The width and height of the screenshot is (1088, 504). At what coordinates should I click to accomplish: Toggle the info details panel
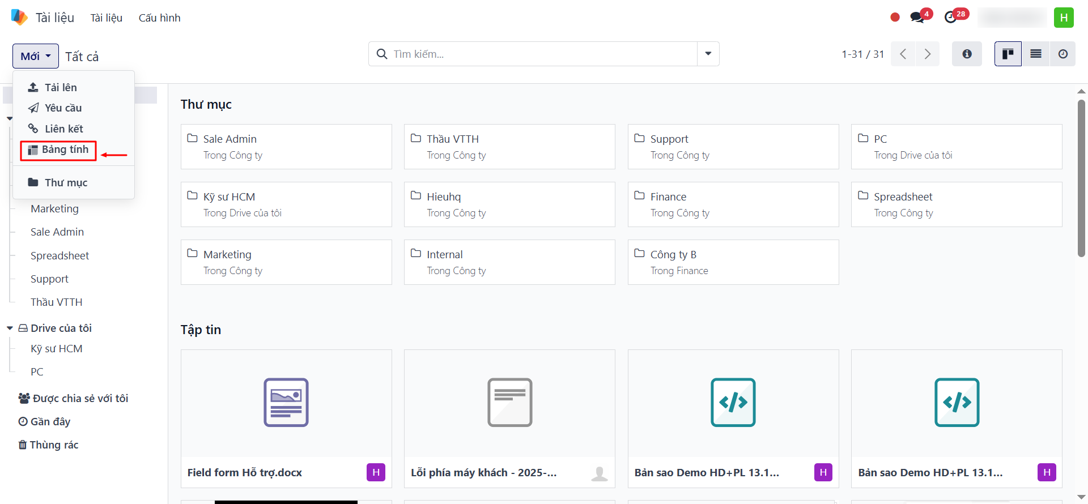[x=967, y=54]
